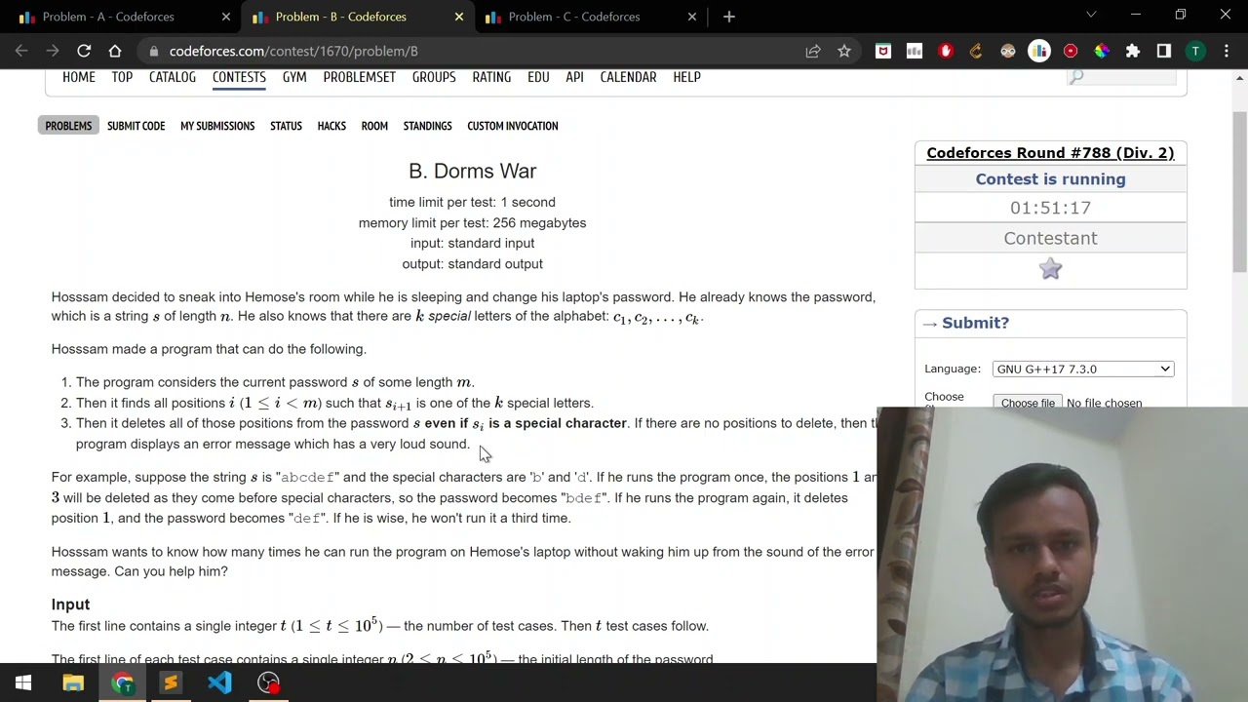Open the red octagon extension icon

(x=1071, y=51)
